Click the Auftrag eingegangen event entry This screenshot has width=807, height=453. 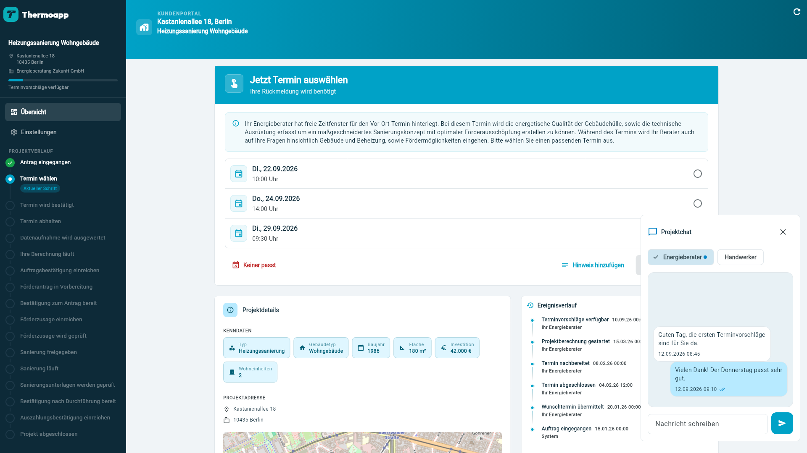pos(585,432)
